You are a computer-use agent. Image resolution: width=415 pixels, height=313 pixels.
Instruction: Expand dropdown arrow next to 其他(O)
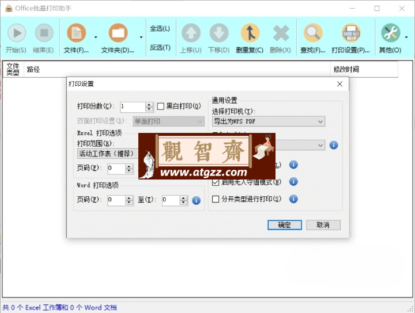click(406, 37)
